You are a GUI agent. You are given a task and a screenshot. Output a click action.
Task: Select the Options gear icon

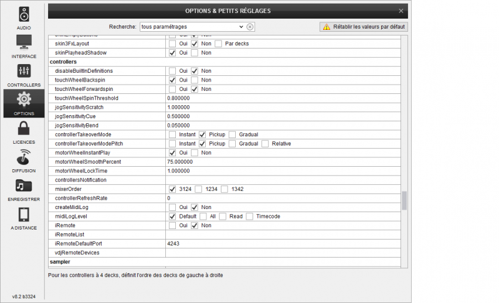[24, 100]
